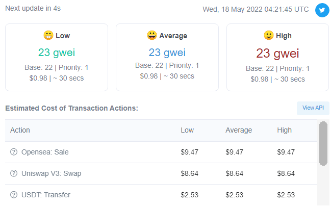Click the High column header in table
The height and width of the screenshot is (207, 331).
click(285, 130)
